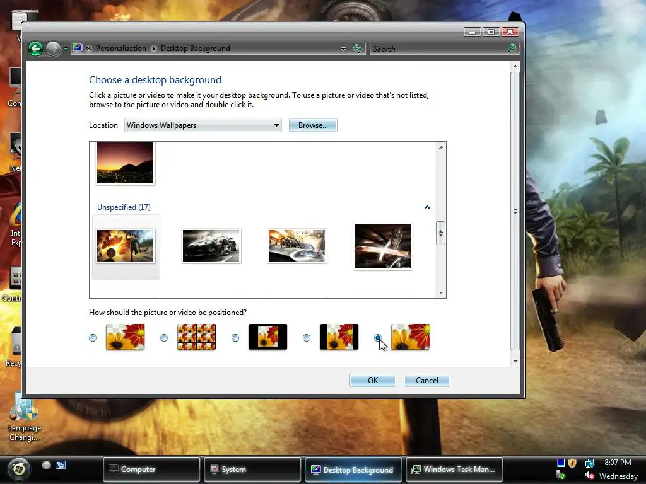Open the address bar history dropdown
The image size is (646, 484).
pyautogui.click(x=343, y=49)
